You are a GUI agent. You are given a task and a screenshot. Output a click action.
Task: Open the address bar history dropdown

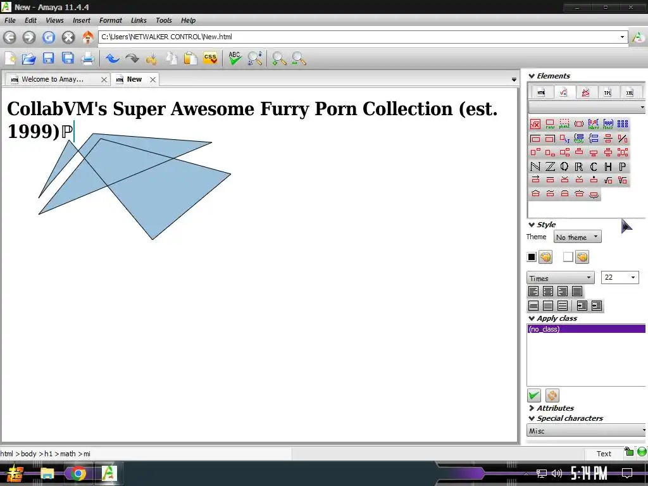[x=622, y=37]
